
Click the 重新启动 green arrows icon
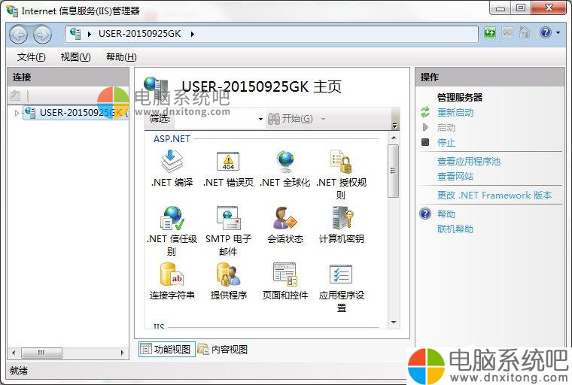click(x=425, y=112)
